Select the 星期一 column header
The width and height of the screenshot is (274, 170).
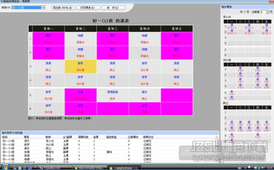(49, 29)
